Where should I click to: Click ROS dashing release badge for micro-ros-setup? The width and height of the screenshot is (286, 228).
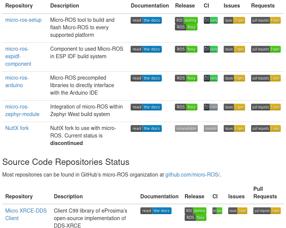186,20
